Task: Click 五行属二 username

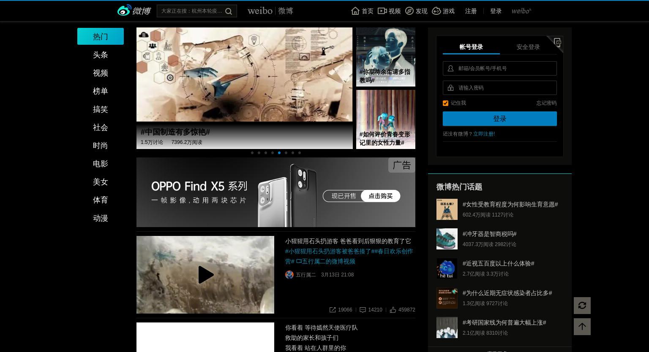Action: click(306, 275)
